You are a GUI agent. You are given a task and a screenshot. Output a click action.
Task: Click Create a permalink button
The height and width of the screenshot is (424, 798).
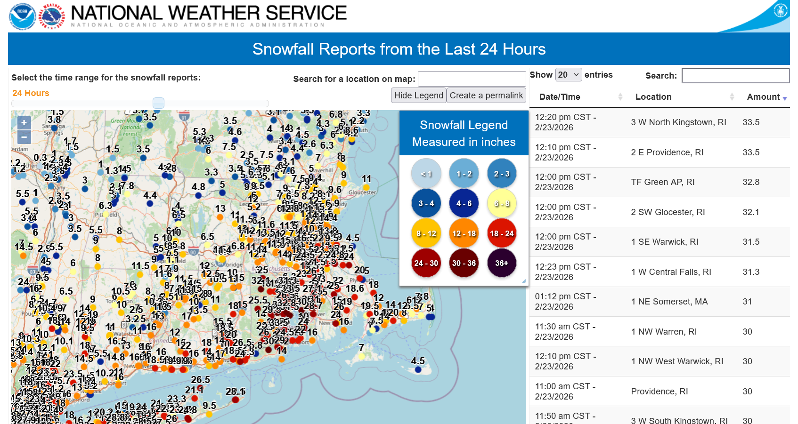[x=486, y=96]
